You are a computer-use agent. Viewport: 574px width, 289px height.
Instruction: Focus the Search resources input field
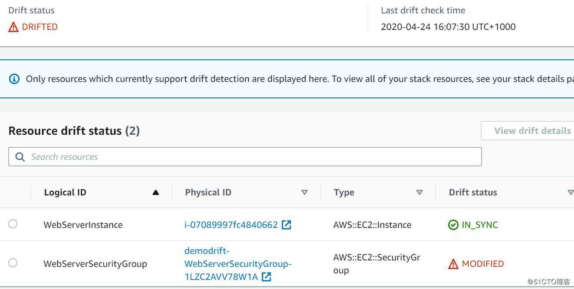coord(252,157)
